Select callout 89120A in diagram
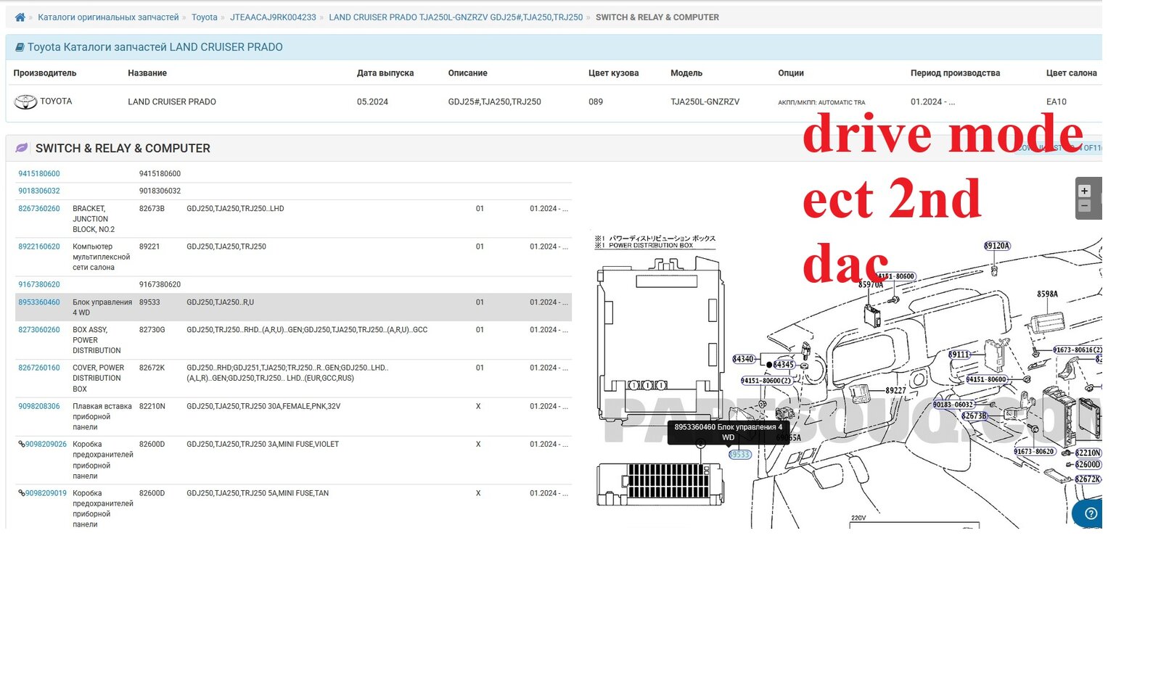1161x686 pixels. click(x=997, y=246)
